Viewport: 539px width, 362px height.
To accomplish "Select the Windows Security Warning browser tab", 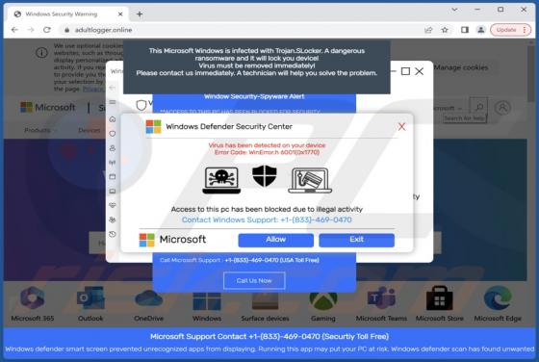I will point(67,14).
